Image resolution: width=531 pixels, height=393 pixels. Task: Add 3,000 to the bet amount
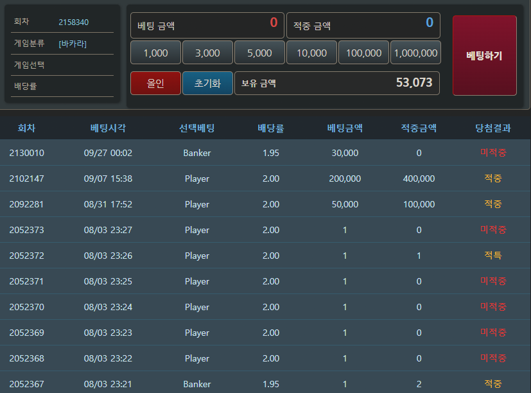click(207, 53)
